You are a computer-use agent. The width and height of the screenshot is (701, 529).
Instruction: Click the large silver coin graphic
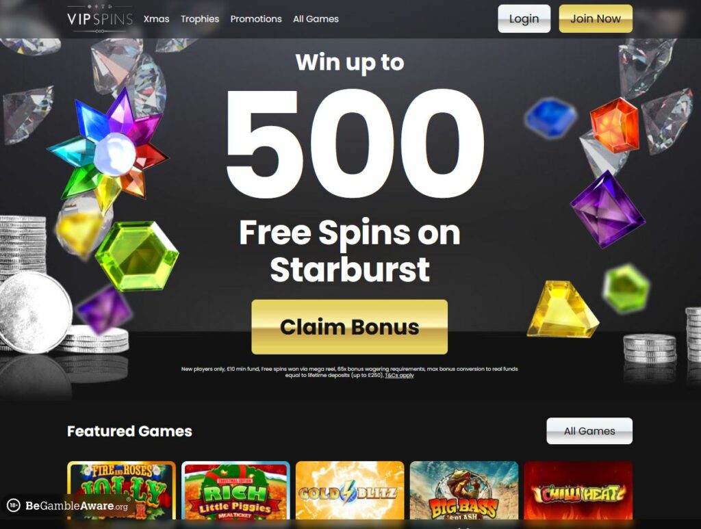[35, 313]
